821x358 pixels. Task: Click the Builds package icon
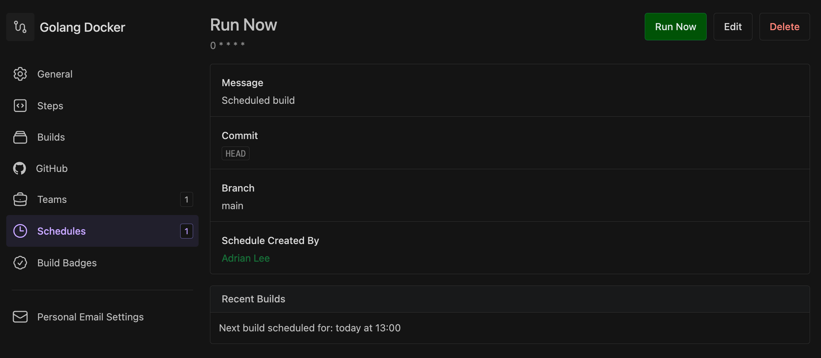tap(20, 137)
